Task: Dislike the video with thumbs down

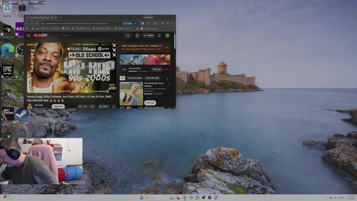Action: click(x=92, y=106)
